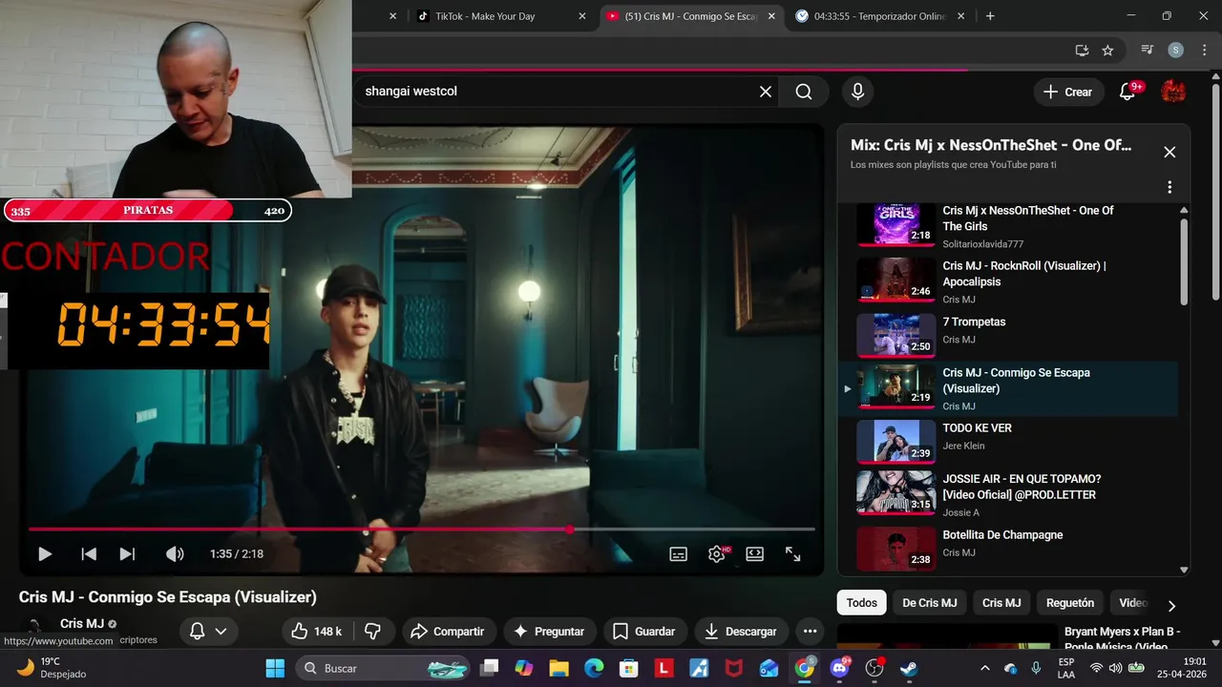This screenshot has width=1222, height=687.
Task: Click the install app icon in address bar
Action: tap(1082, 51)
